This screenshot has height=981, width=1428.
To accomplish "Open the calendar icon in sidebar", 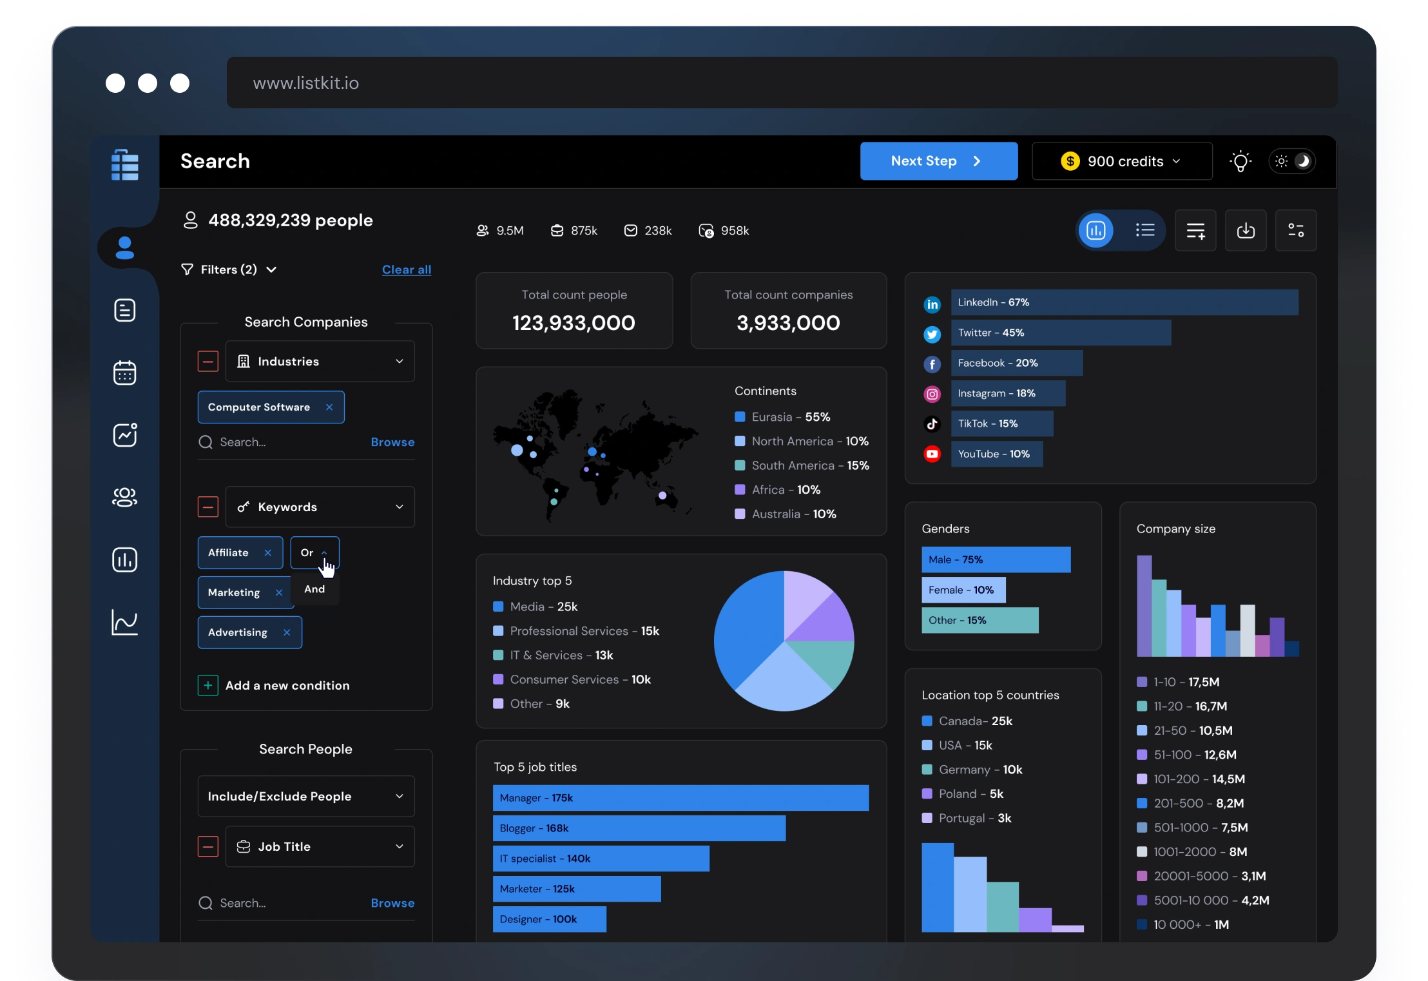I will click(x=124, y=373).
